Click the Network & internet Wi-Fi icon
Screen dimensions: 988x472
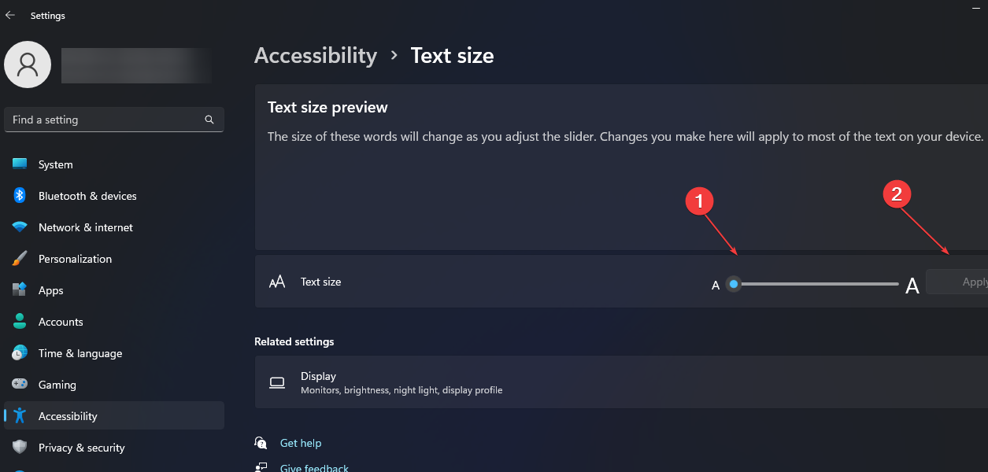20,227
